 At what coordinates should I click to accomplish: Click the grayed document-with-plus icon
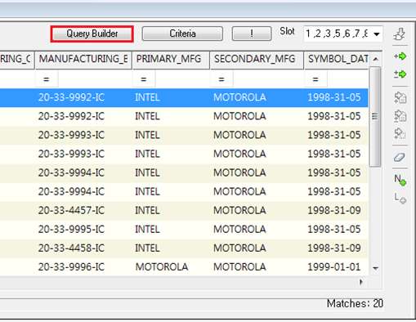point(400,97)
